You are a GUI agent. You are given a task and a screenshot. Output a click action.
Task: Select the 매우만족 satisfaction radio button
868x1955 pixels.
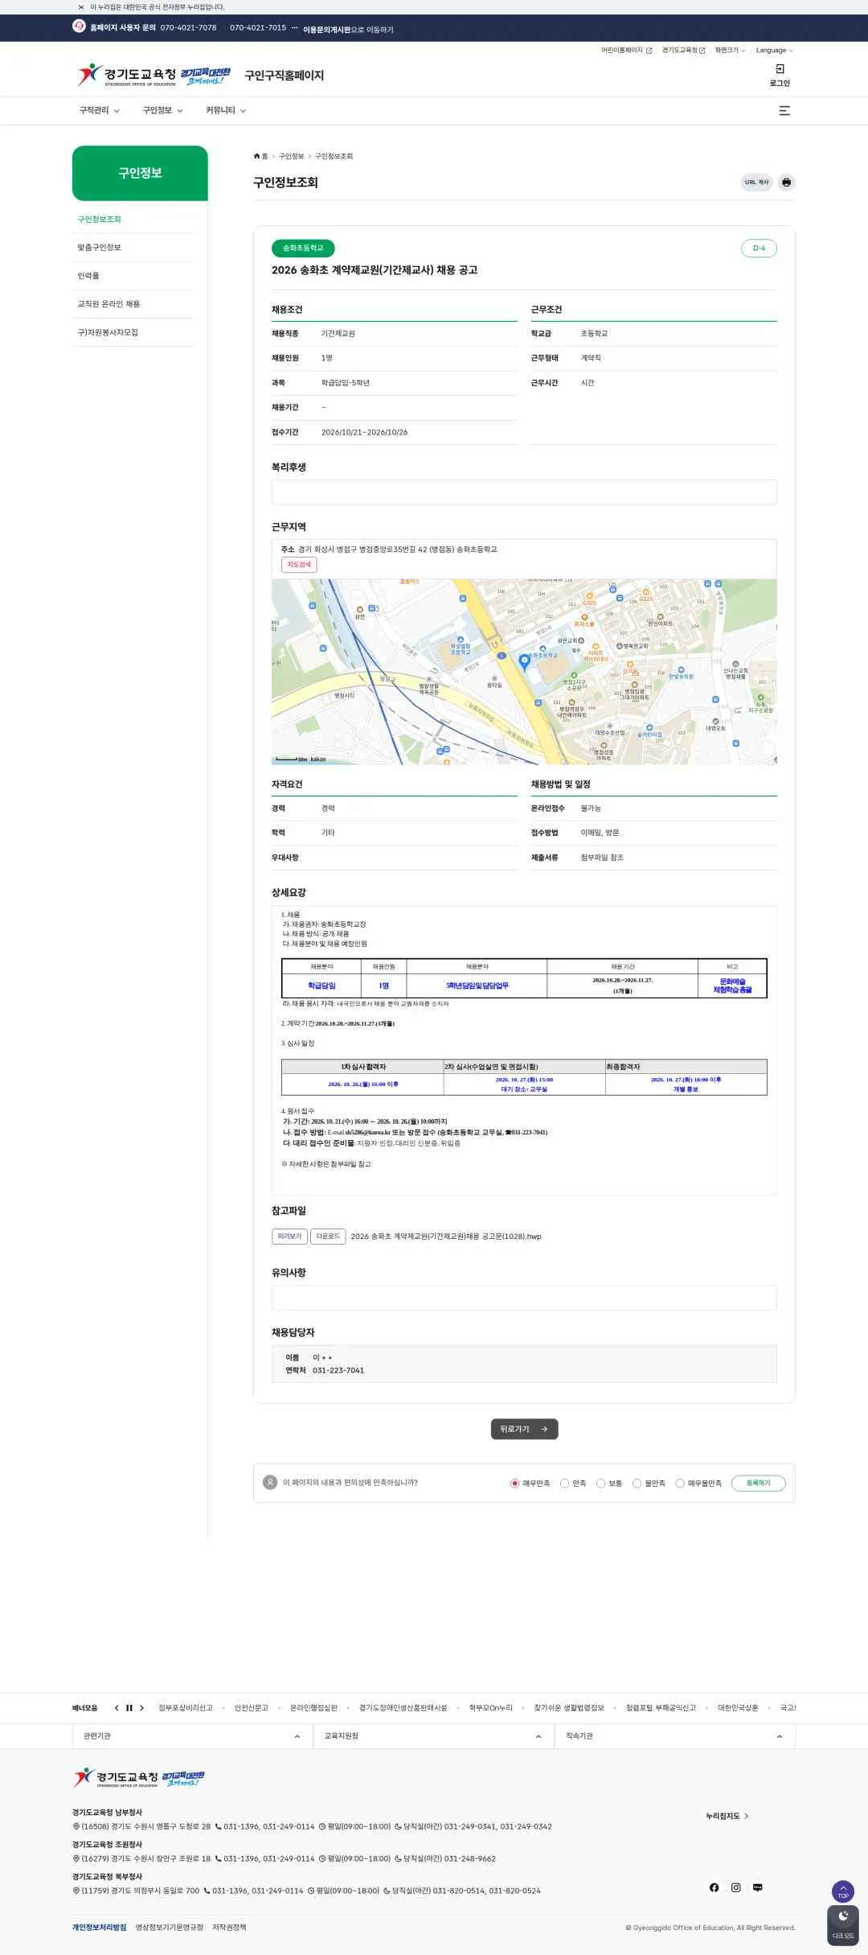pos(514,1484)
